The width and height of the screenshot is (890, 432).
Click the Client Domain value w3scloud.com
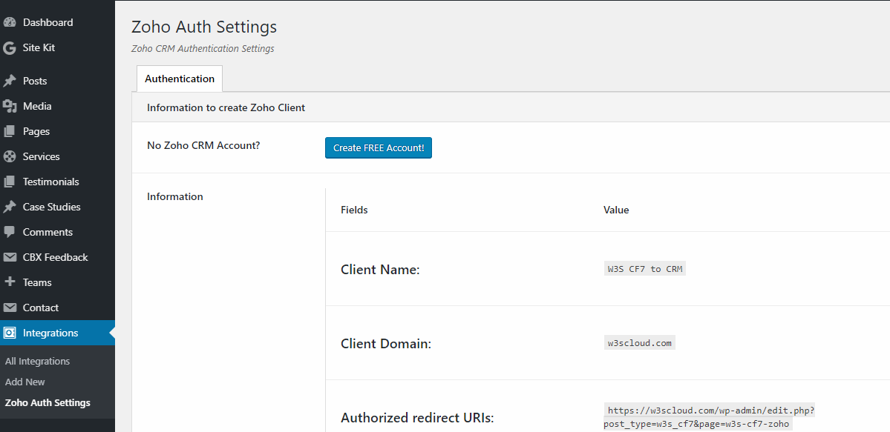[639, 343]
